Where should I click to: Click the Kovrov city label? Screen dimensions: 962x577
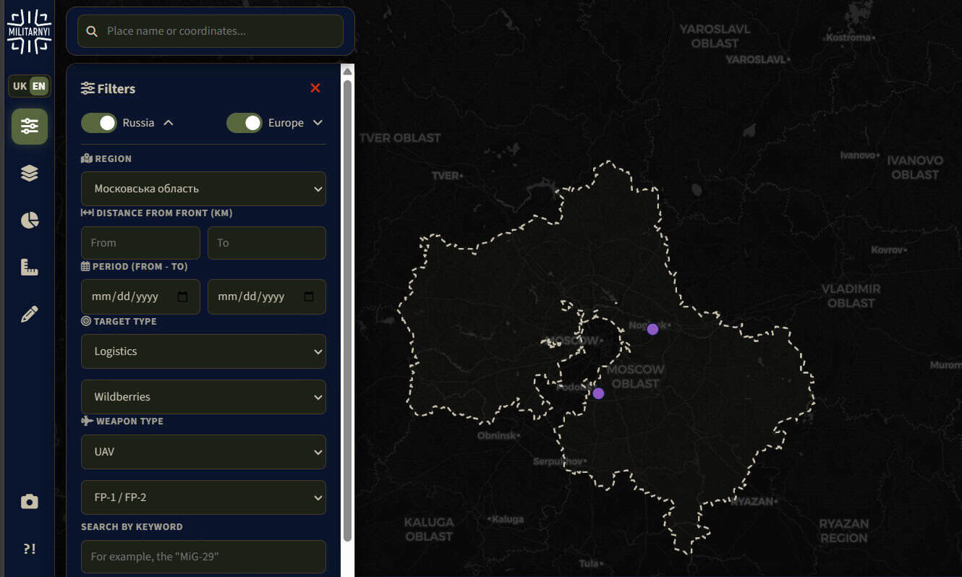tap(888, 249)
